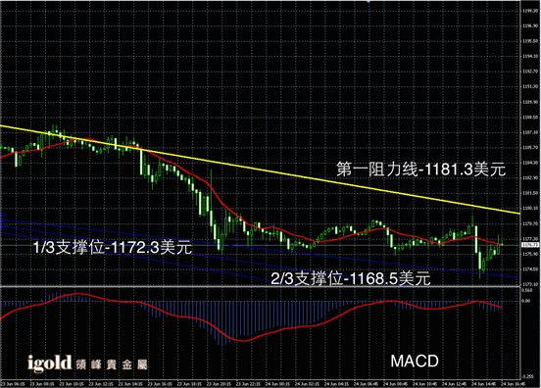The image size is (541, 388).
Task: Select the 第一阻力线-1181.3美元 annotation text
Action: (420, 170)
